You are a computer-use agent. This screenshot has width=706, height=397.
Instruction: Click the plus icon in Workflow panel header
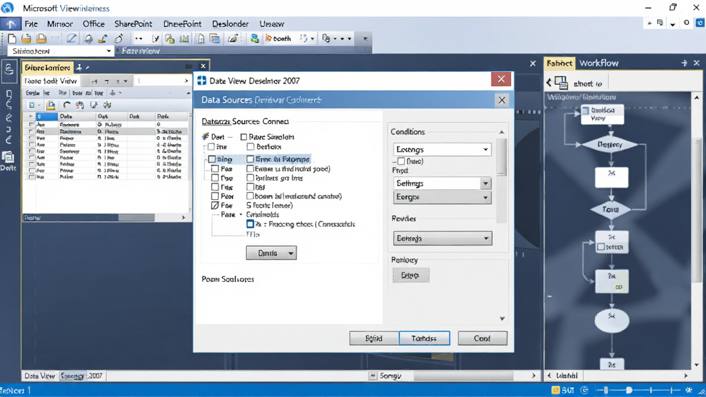[x=685, y=63]
